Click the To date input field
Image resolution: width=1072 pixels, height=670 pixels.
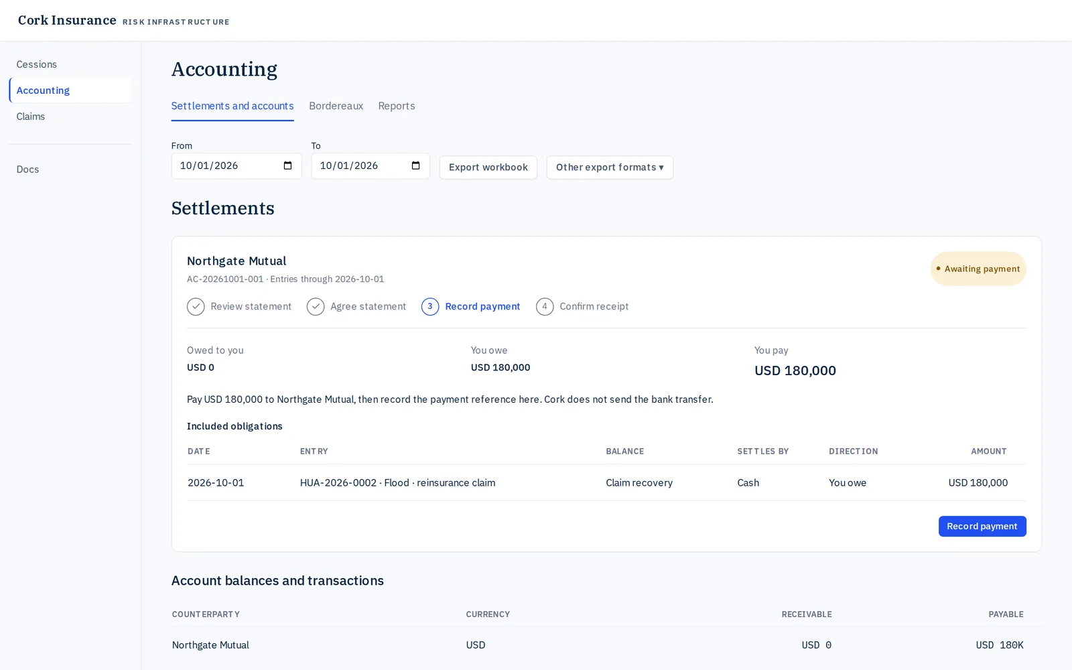(x=371, y=166)
